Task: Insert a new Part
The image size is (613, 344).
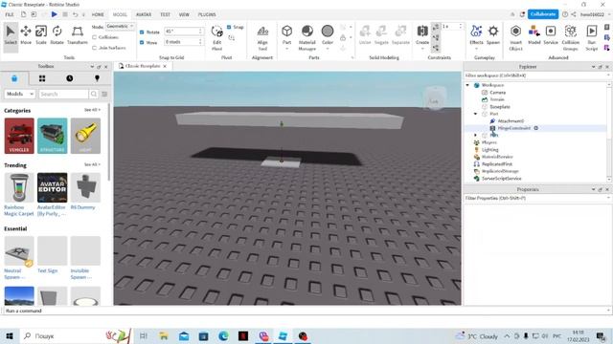Action: [x=287, y=35]
